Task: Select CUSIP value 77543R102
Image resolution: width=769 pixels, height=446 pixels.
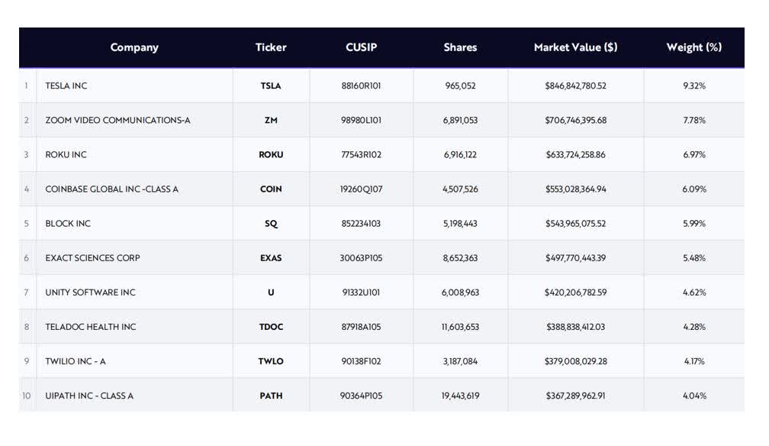Action: click(x=361, y=155)
